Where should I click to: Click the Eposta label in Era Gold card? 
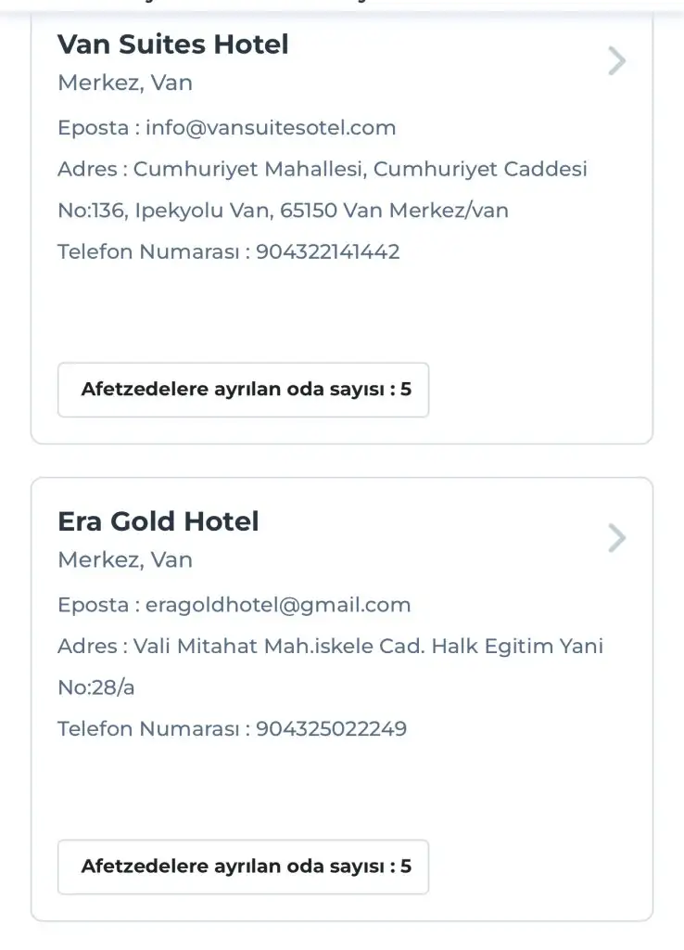tap(92, 605)
